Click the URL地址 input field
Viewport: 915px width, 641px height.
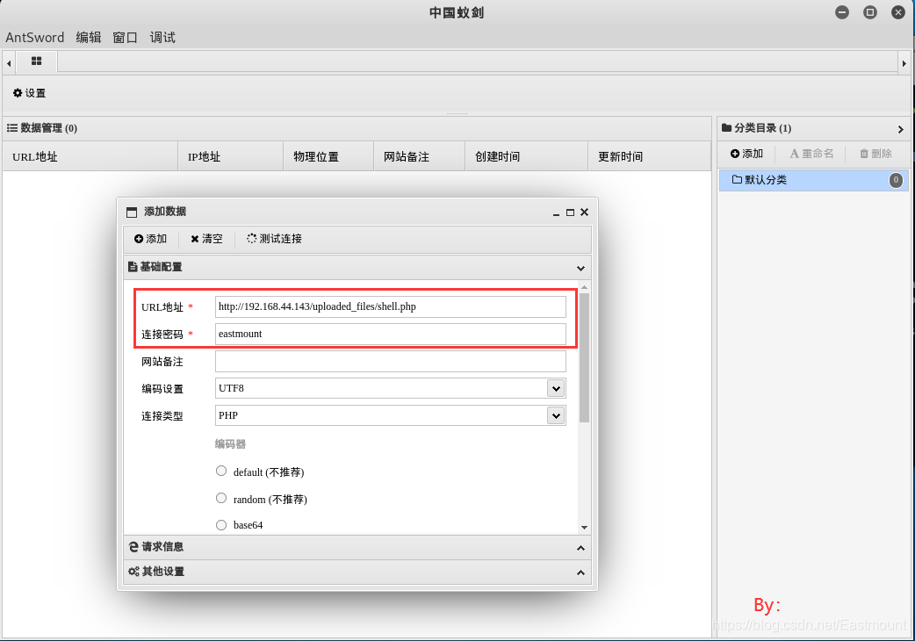click(x=391, y=306)
